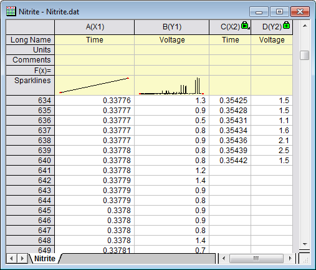The width and height of the screenshot is (316, 270).
Task: Close the Nitrite.dat window
Action: coord(300,12)
